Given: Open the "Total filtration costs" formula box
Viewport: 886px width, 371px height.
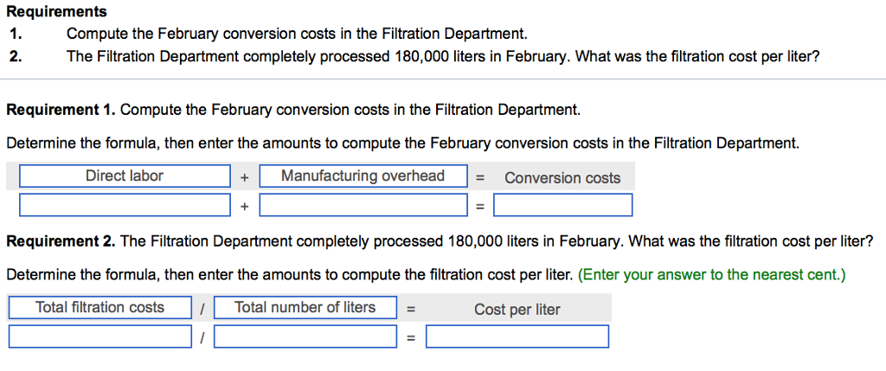Looking at the screenshot, I should [x=100, y=308].
